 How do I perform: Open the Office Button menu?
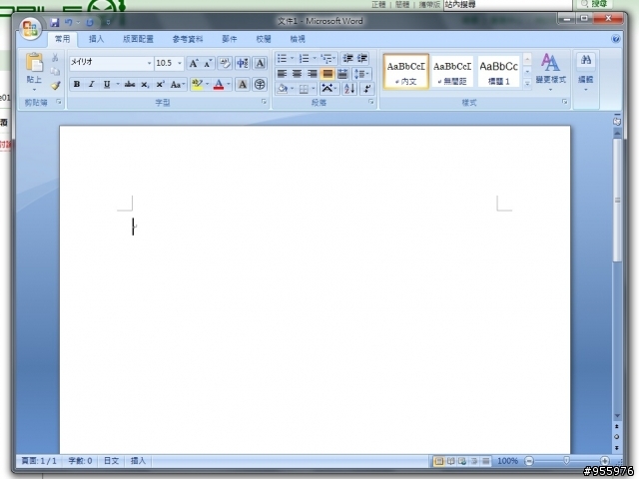pos(30,29)
